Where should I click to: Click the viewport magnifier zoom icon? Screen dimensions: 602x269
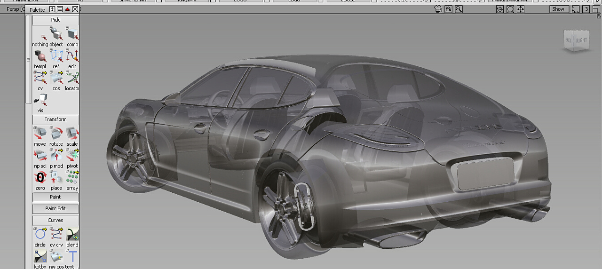point(459,9)
